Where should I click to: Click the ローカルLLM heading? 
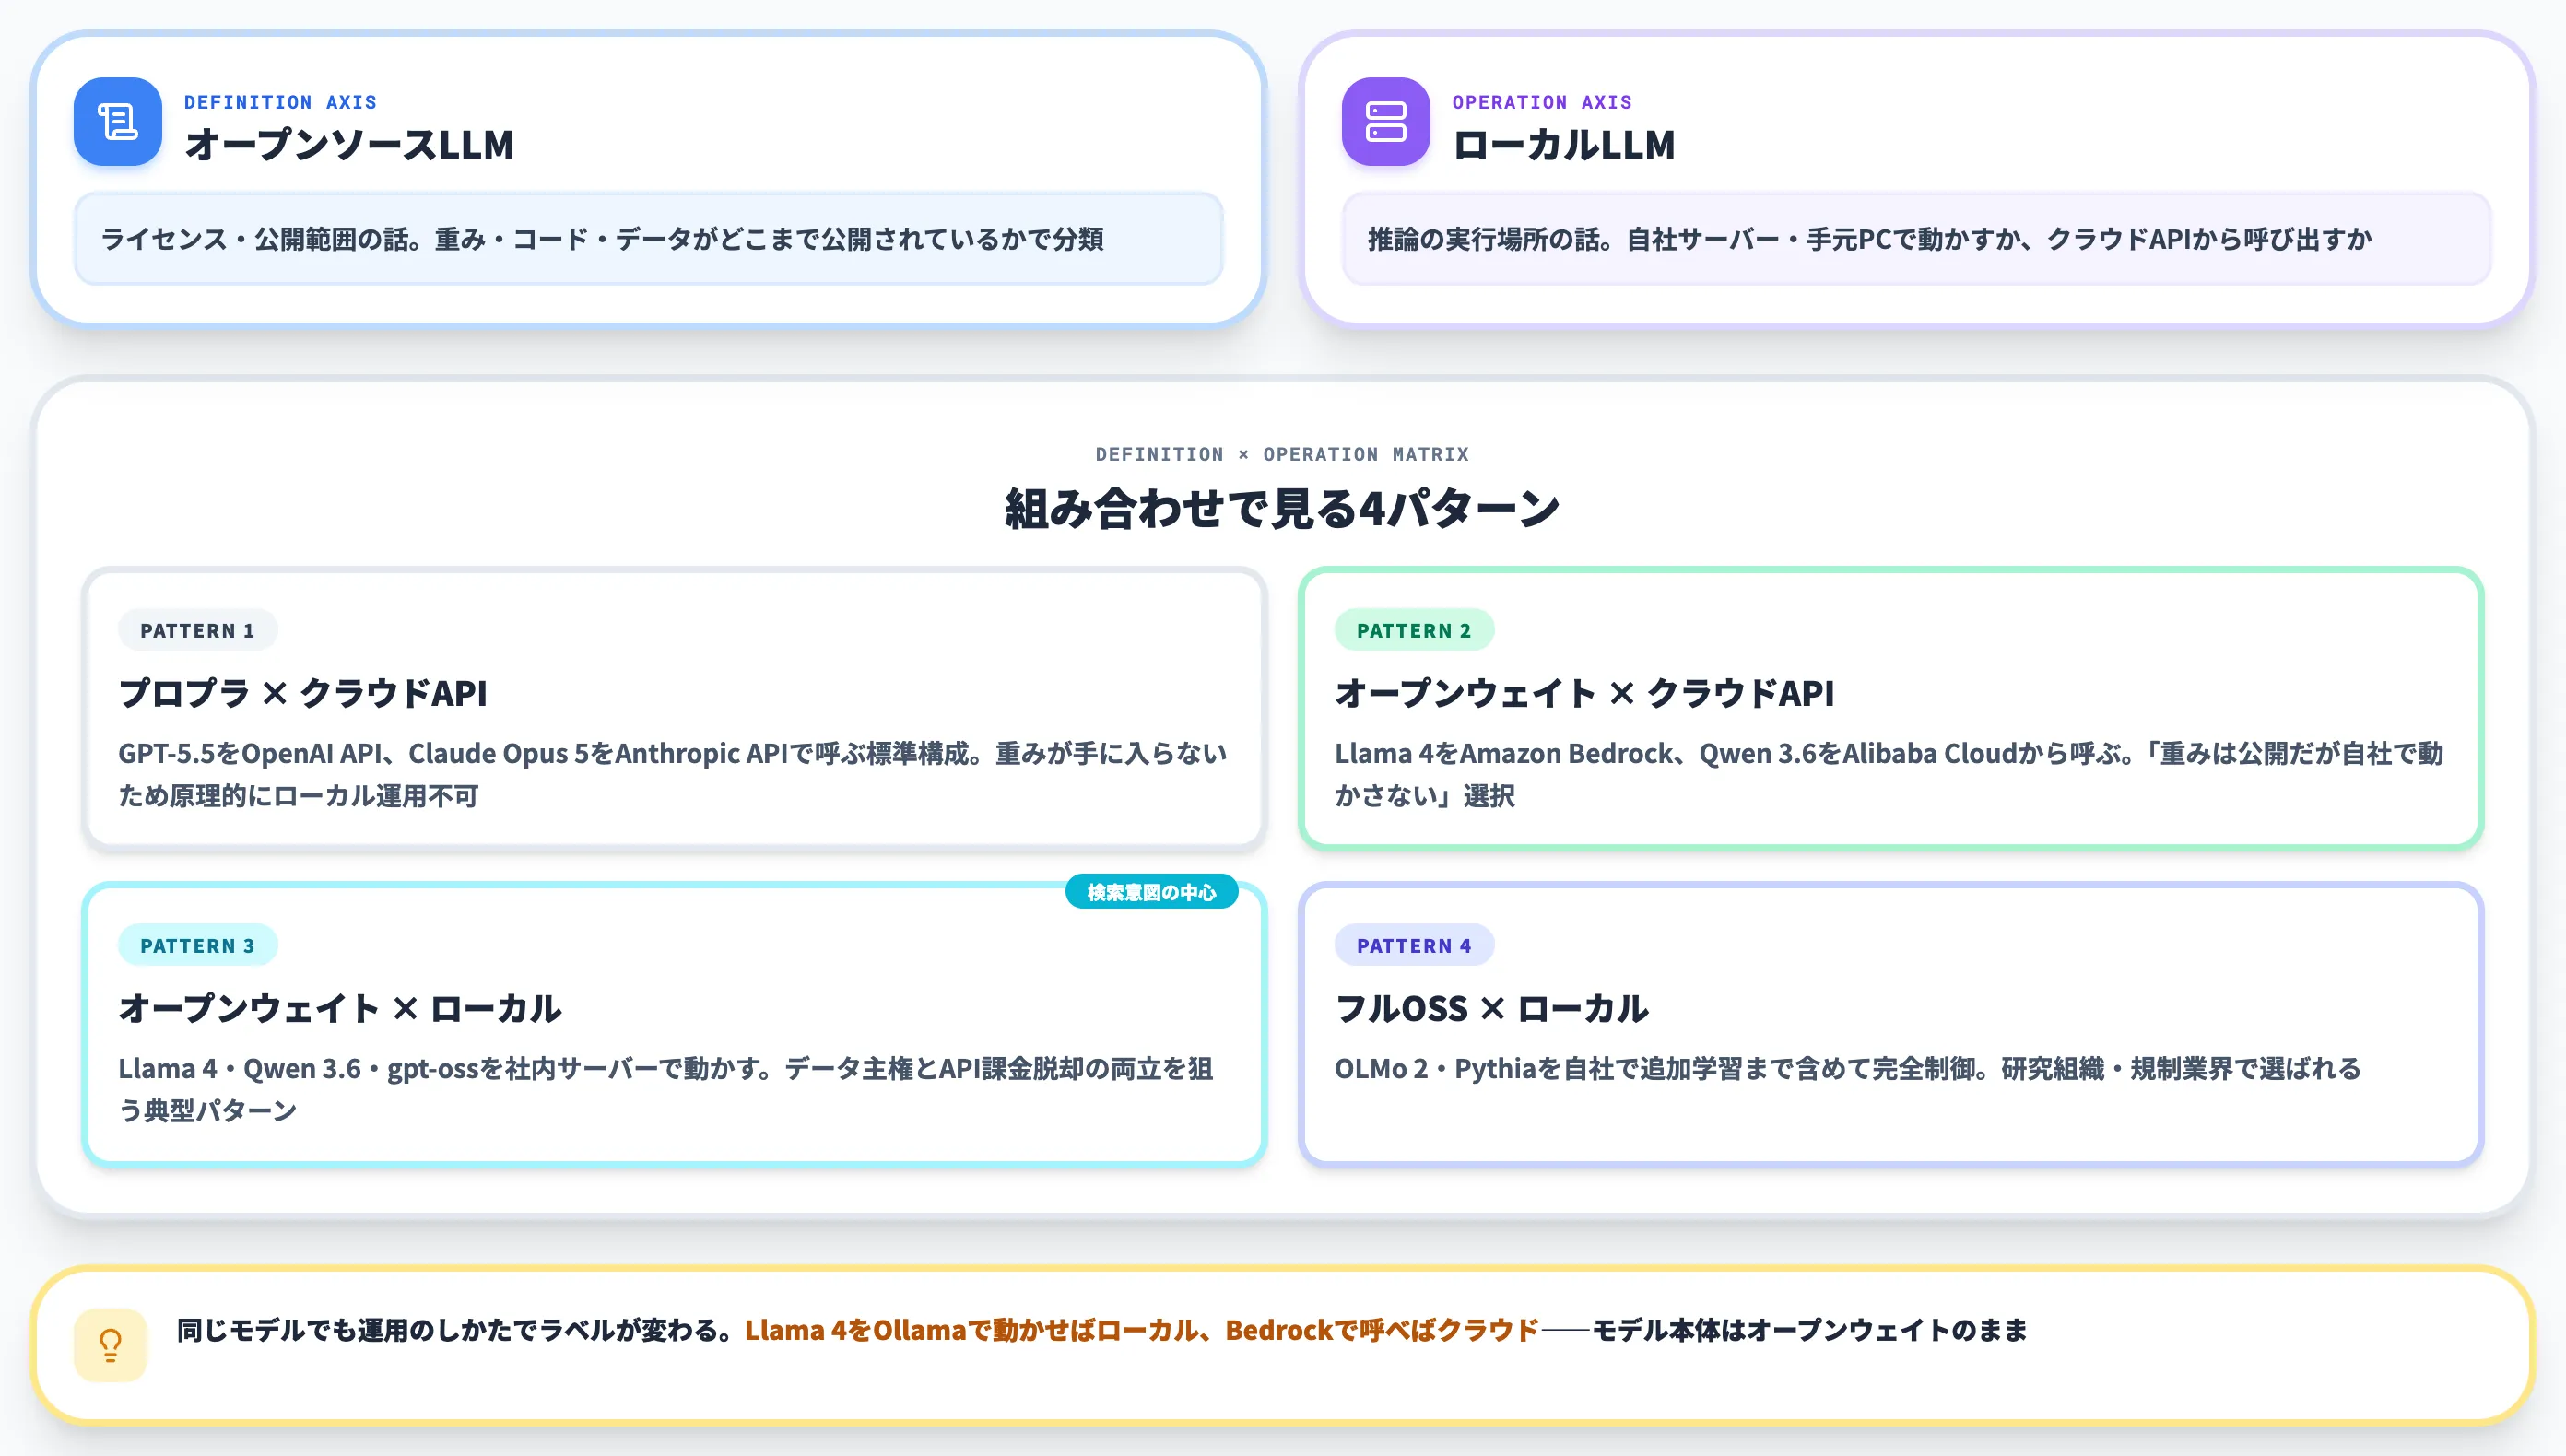1564,145
